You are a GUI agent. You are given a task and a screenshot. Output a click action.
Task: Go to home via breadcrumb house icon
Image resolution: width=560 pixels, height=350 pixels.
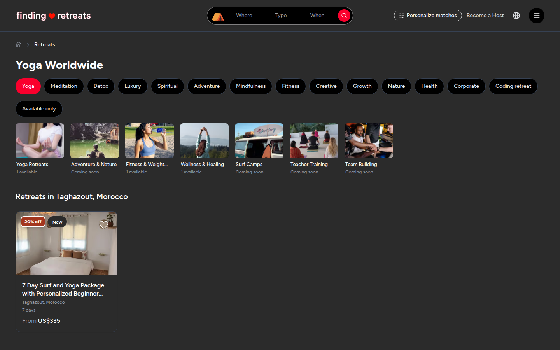coord(19,44)
